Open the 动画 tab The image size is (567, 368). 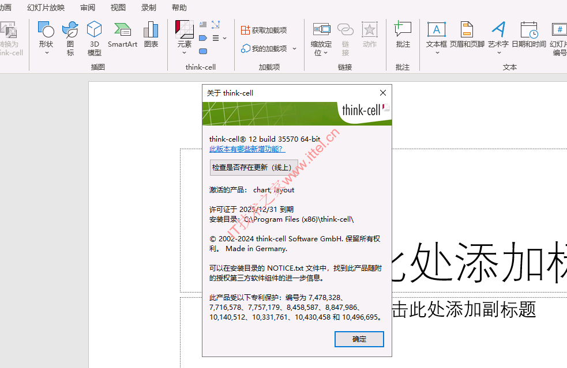click(5, 7)
